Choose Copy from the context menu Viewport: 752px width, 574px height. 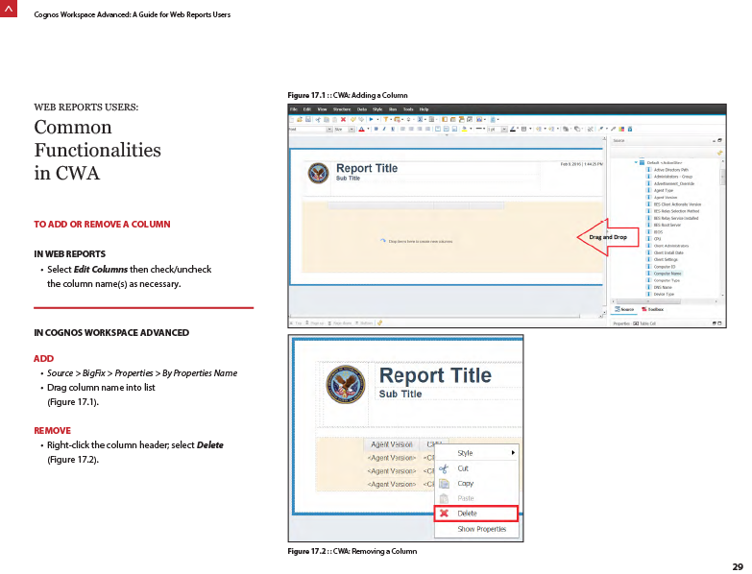click(x=476, y=483)
